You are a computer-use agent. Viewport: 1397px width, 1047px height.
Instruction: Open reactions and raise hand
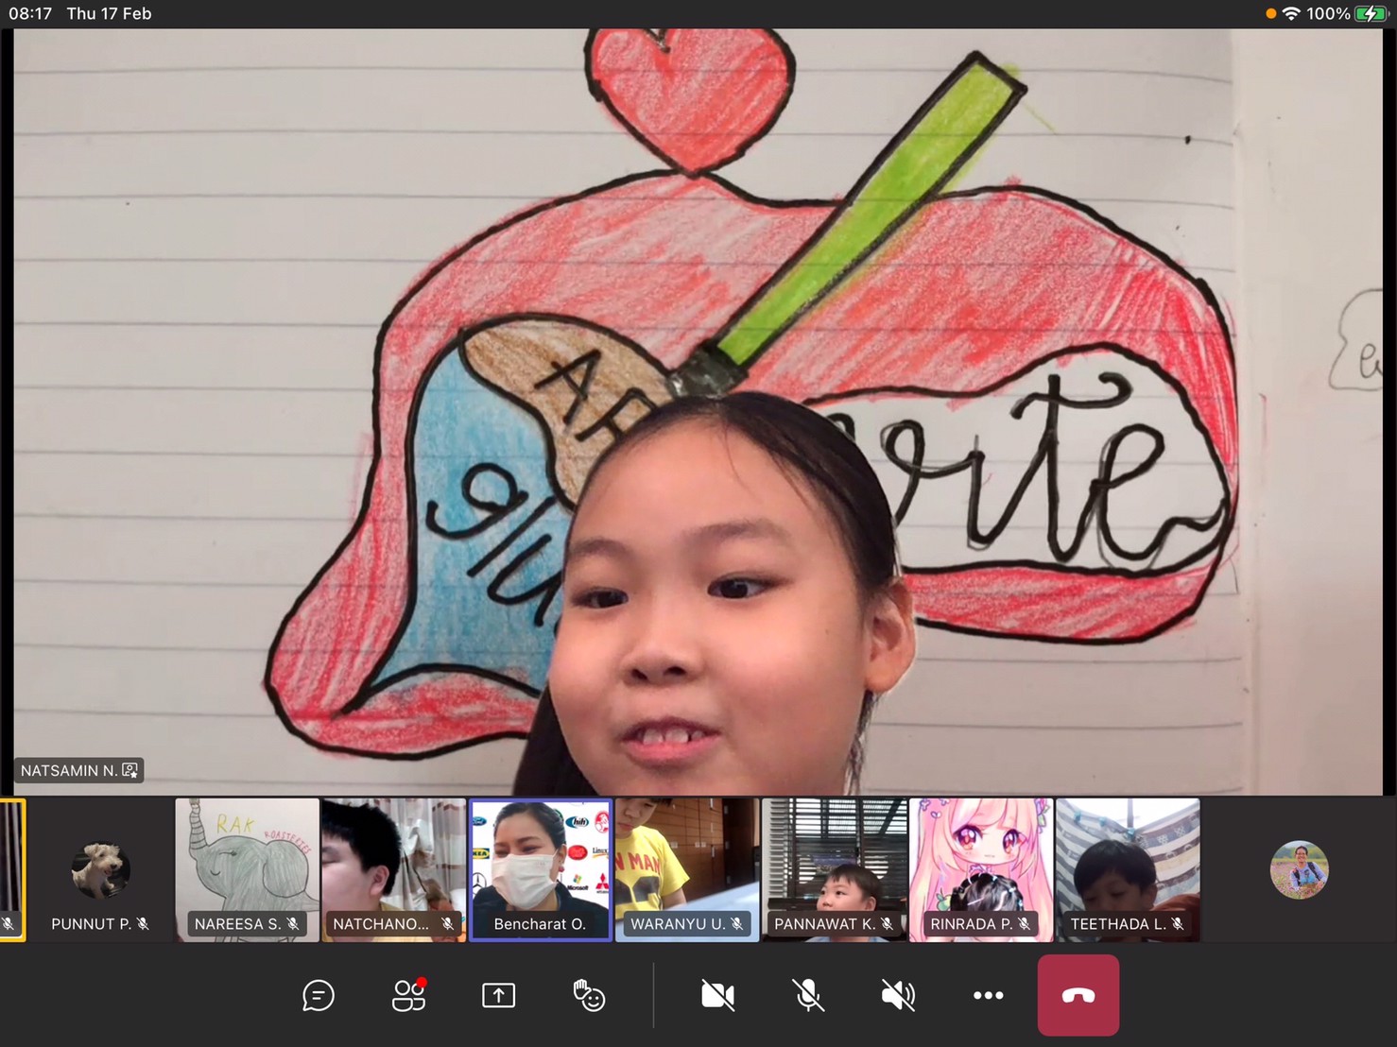click(589, 995)
